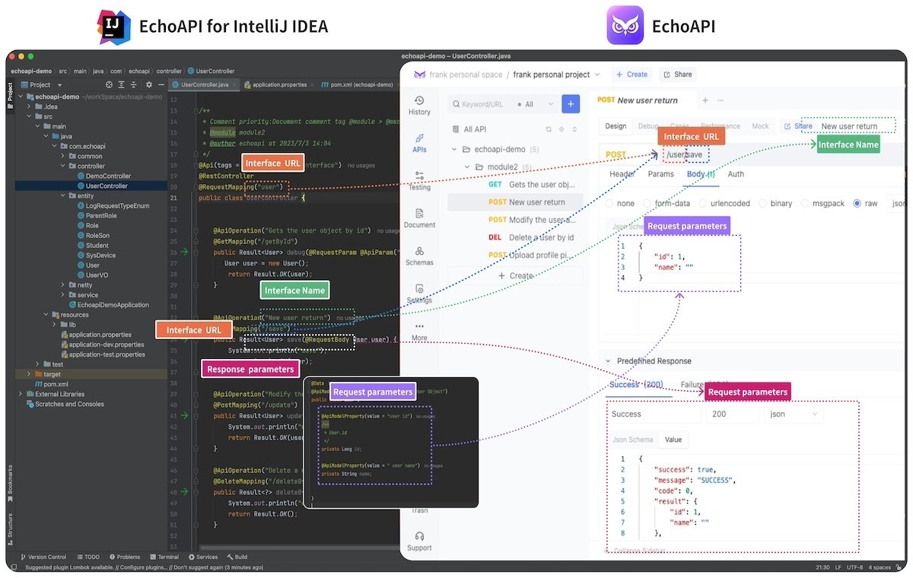This screenshot has height=578, width=913.
Task: Open the Document panel in EchoAPI
Action: click(x=419, y=218)
